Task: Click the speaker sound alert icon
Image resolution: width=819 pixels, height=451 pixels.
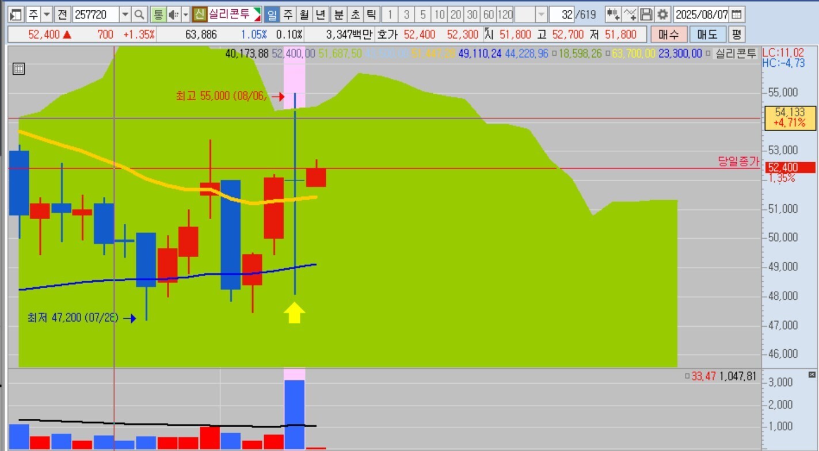Action: click(173, 14)
